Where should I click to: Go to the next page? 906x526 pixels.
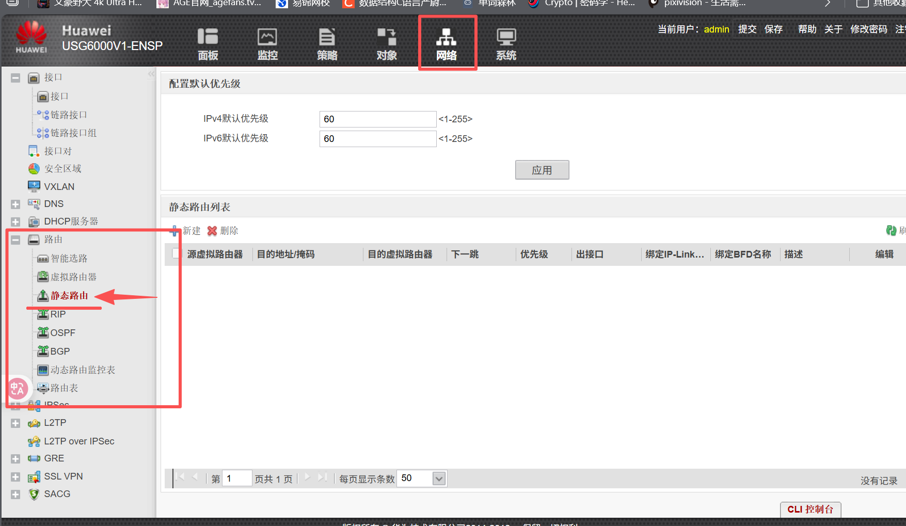[x=307, y=477]
